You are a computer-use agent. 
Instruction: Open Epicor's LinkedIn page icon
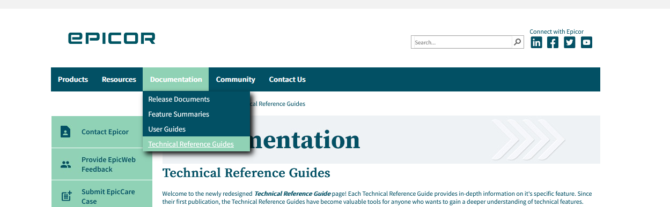coord(536,42)
